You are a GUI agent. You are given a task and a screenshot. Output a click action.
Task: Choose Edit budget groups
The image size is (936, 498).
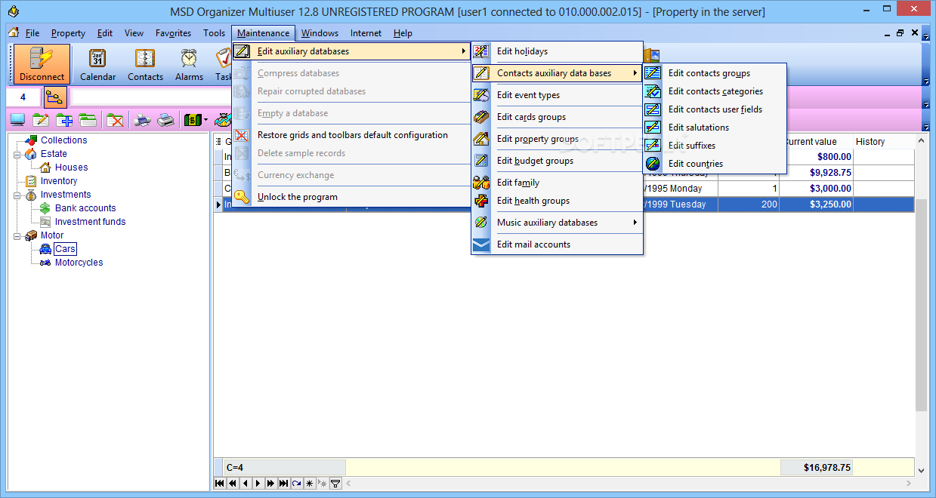coord(557,161)
